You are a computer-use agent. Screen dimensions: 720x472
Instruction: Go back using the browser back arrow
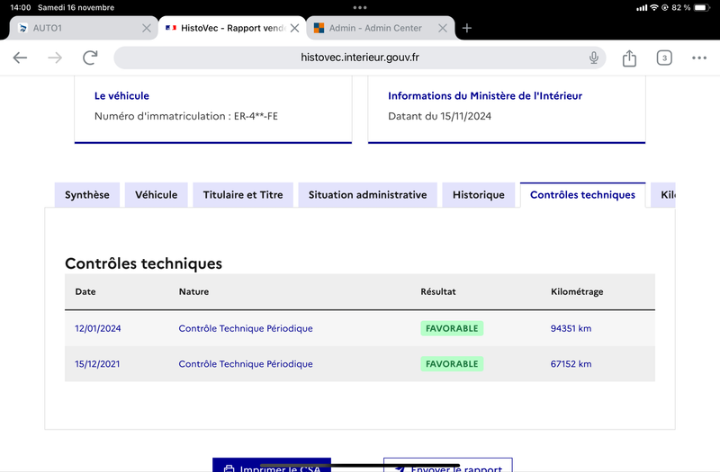pos(20,58)
